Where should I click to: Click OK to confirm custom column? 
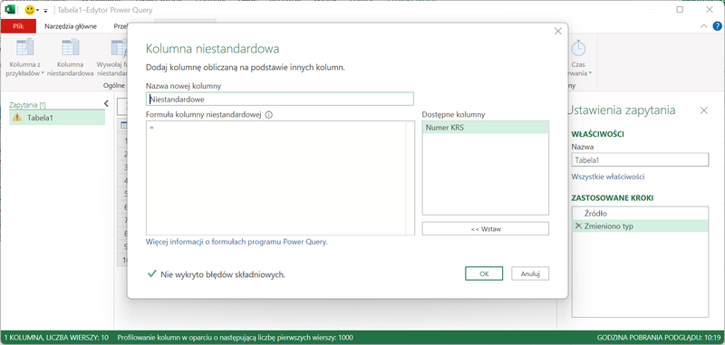(484, 273)
